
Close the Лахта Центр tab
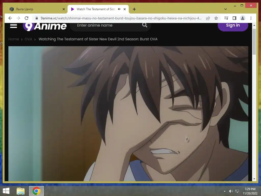click(x=63, y=9)
